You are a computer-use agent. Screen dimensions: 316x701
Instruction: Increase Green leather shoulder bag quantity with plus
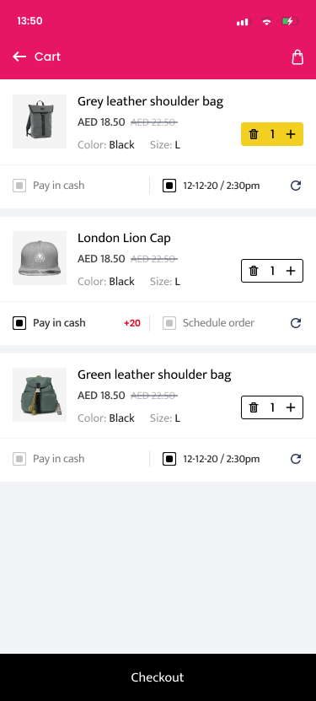pos(291,407)
